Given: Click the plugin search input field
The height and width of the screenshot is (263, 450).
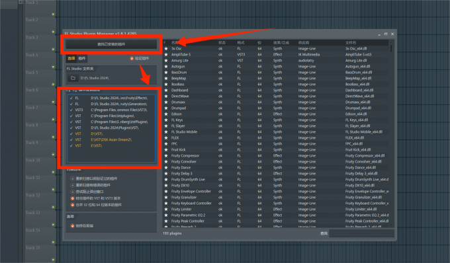Looking at the screenshot, I should pos(361,233).
